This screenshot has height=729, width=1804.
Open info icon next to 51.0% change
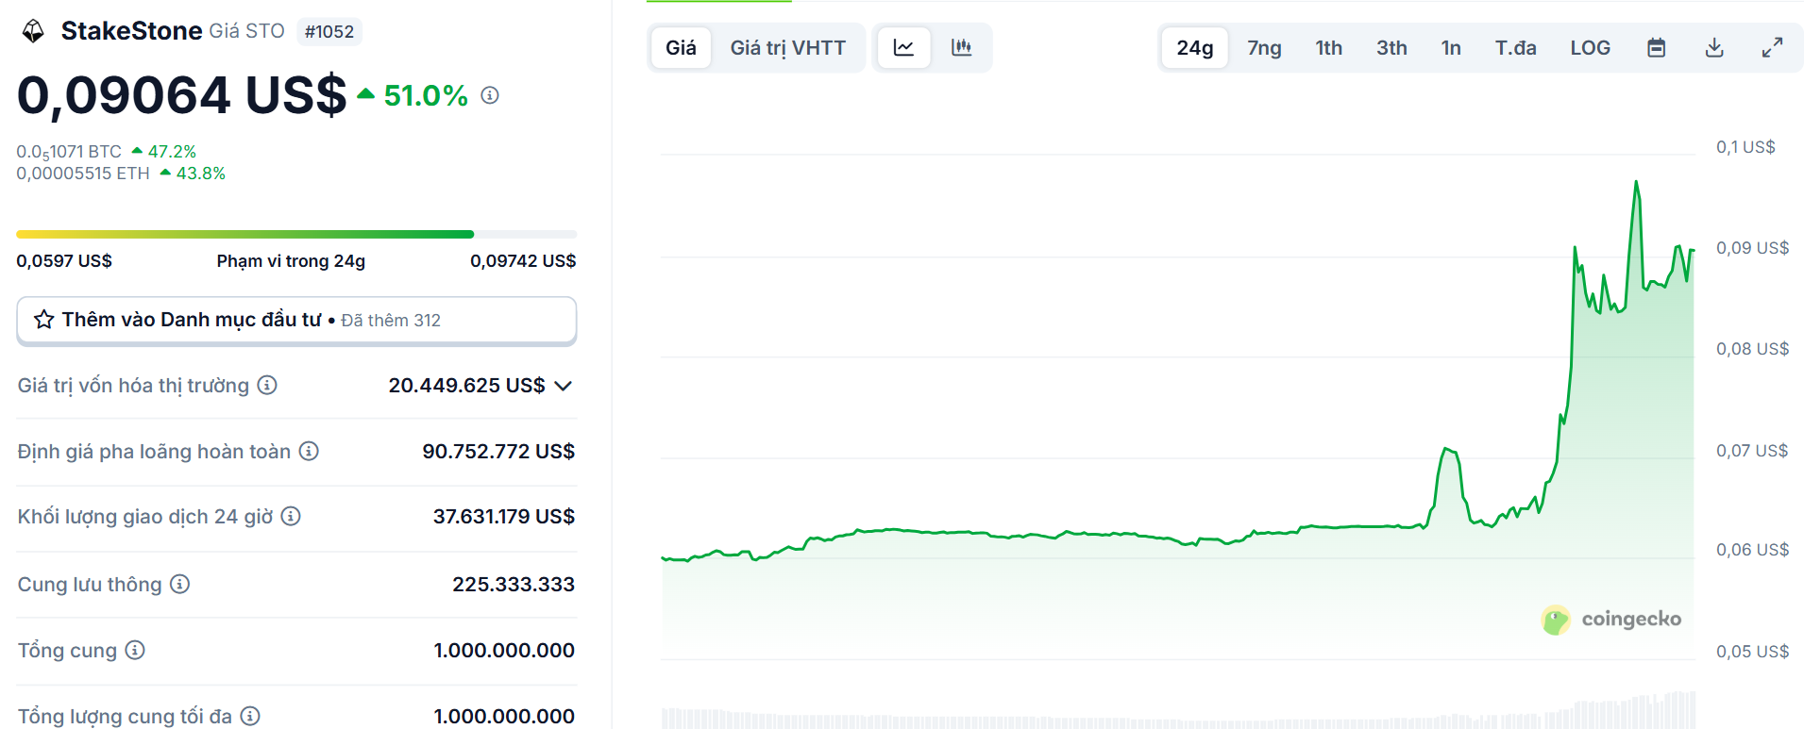pyautogui.click(x=489, y=95)
